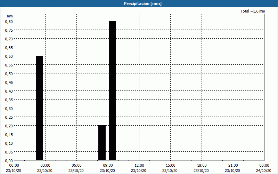Select the 15:00 time label
Viewport: 278px width, 174px height.
coord(170,166)
